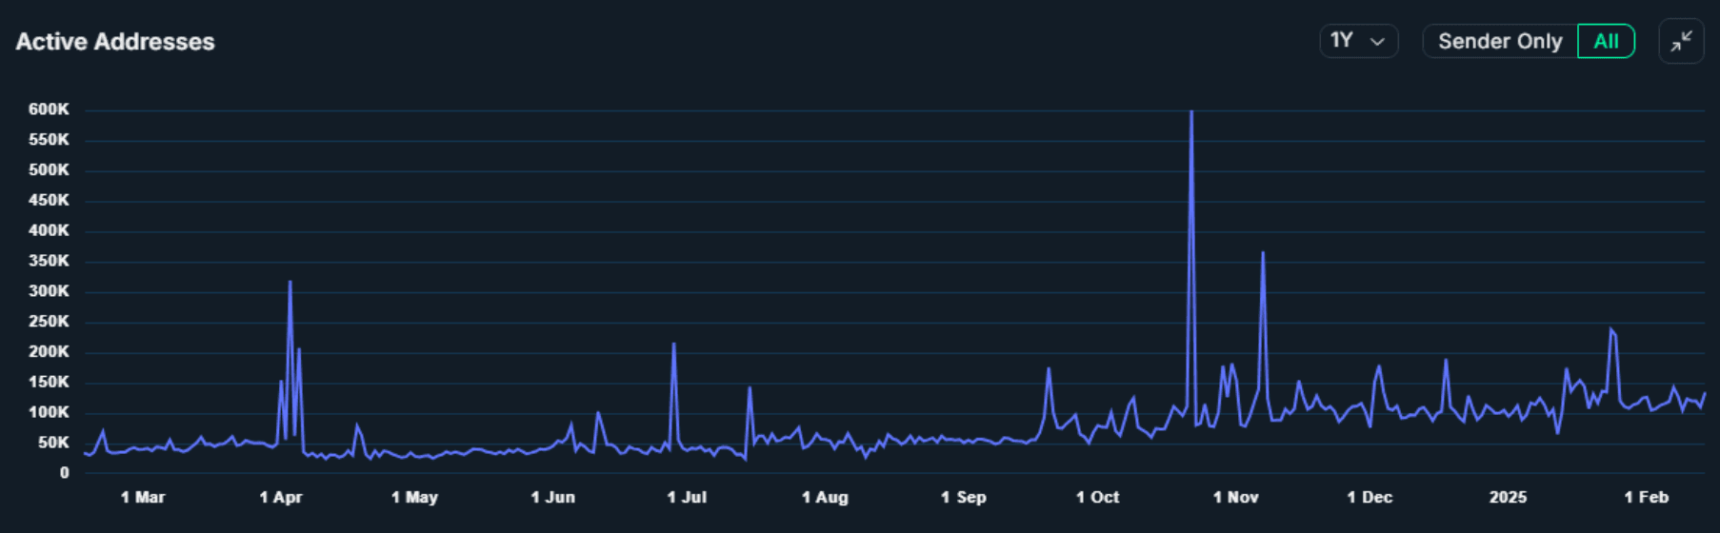Click the 600K y-axis label
Screen dimensions: 1720x533
(49, 109)
